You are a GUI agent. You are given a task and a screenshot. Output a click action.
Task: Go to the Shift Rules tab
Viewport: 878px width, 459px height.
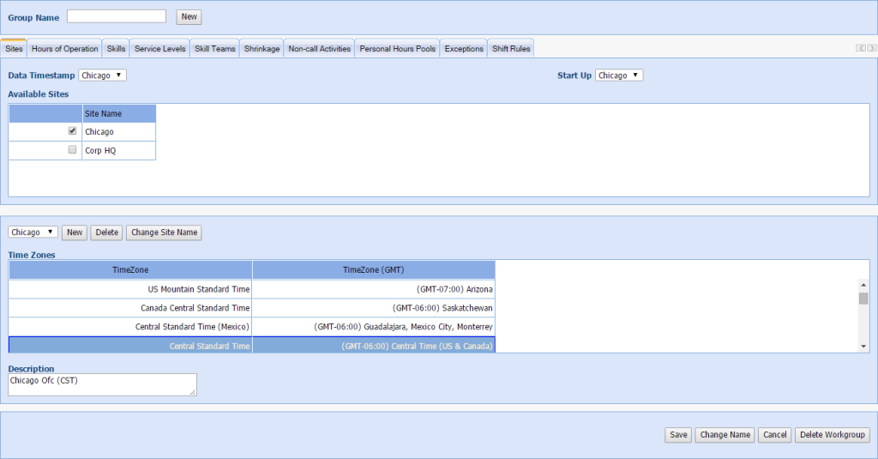tap(511, 49)
